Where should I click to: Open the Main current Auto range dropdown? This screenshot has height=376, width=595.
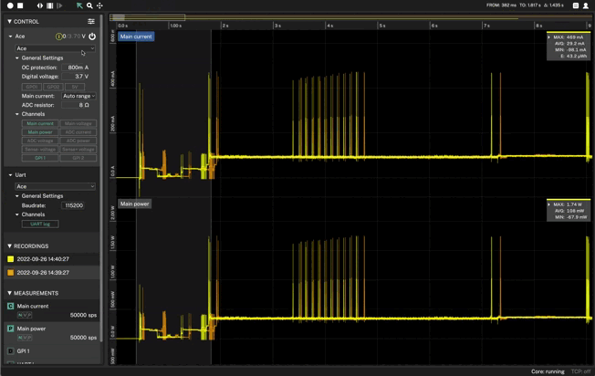(78, 96)
